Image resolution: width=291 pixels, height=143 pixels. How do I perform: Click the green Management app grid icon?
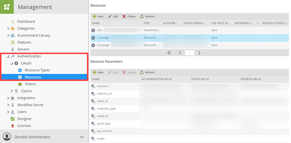[x=7, y=7]
